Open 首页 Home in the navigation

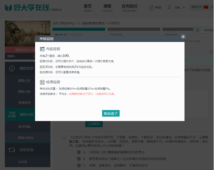88,8
